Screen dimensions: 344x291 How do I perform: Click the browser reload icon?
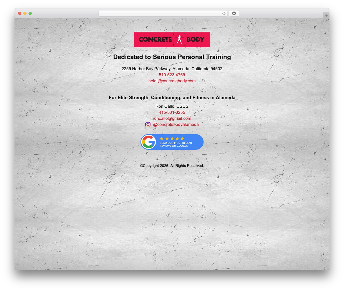pyautogui.click(x=224, y=13)
